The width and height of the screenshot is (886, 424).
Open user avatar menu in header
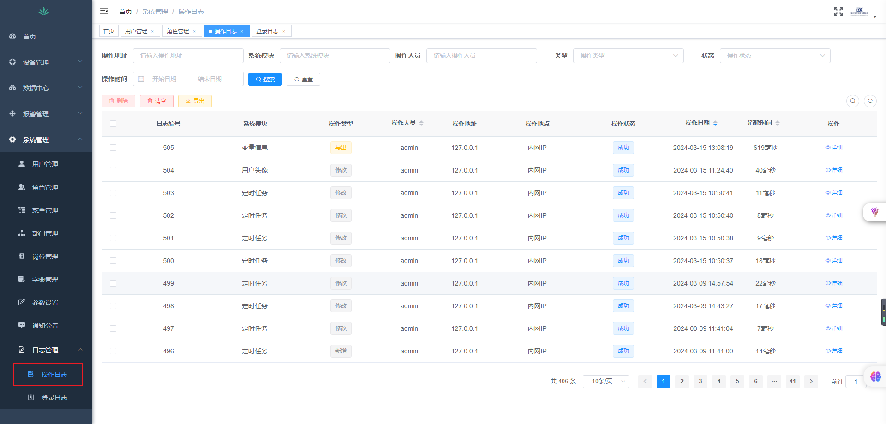pos(863,12)
